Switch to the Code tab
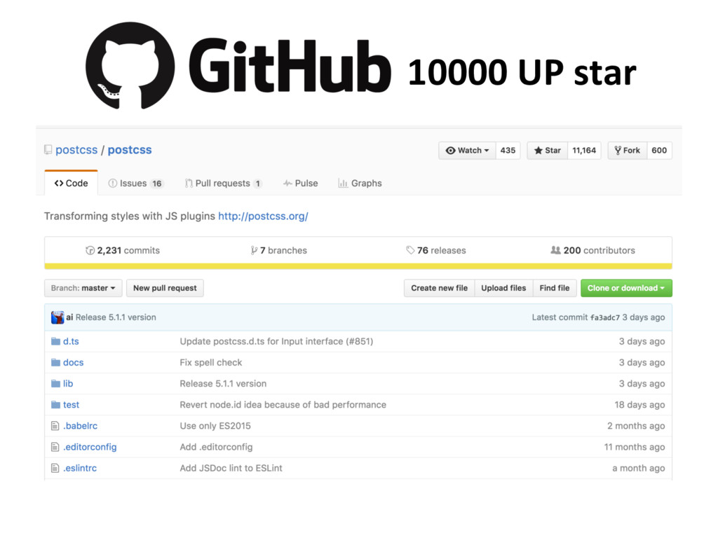This screenshot has height=538, width=718. pos(71,183)
